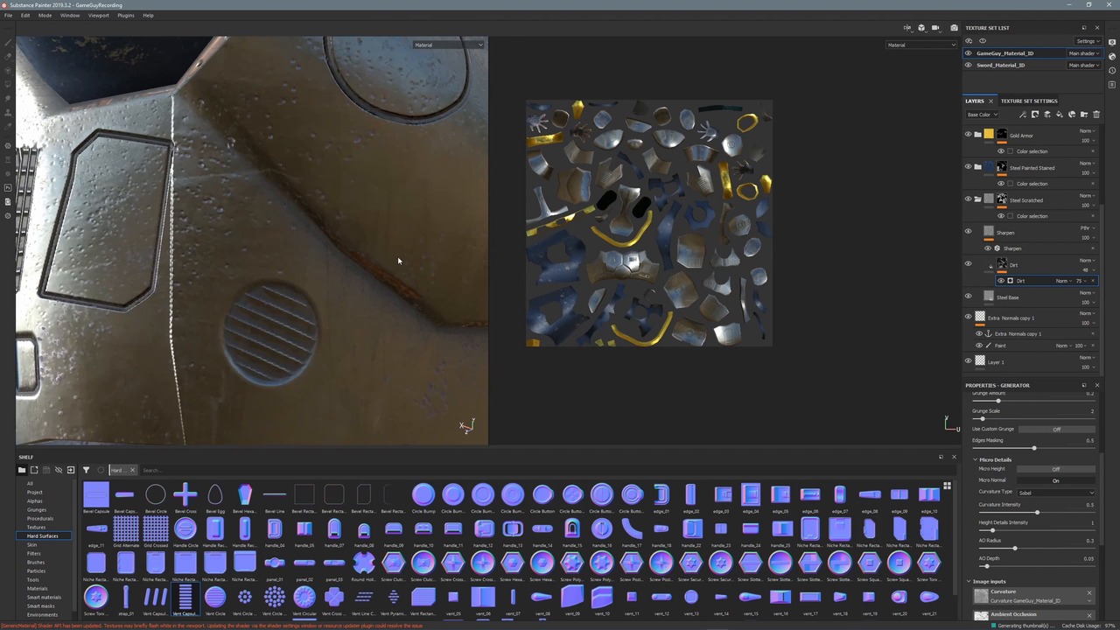Select the Bevel Egg hard surface thumbnail
1120x630 pixels.
pos(214,498)
